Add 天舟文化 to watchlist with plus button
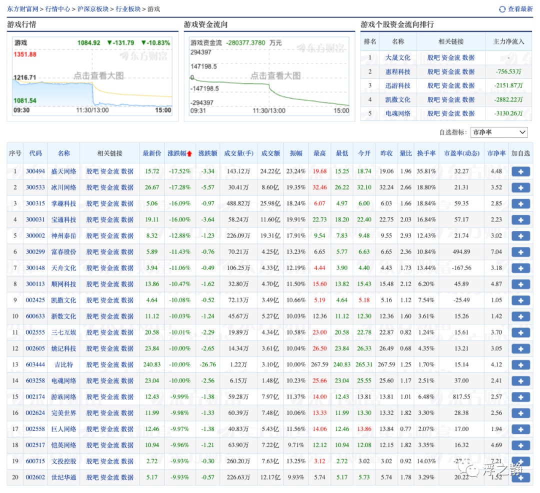 coord(520,268)
